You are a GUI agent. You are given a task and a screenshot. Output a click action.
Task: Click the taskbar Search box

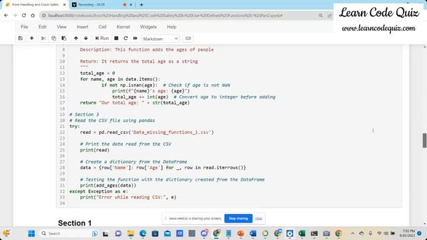pos(69,233)
